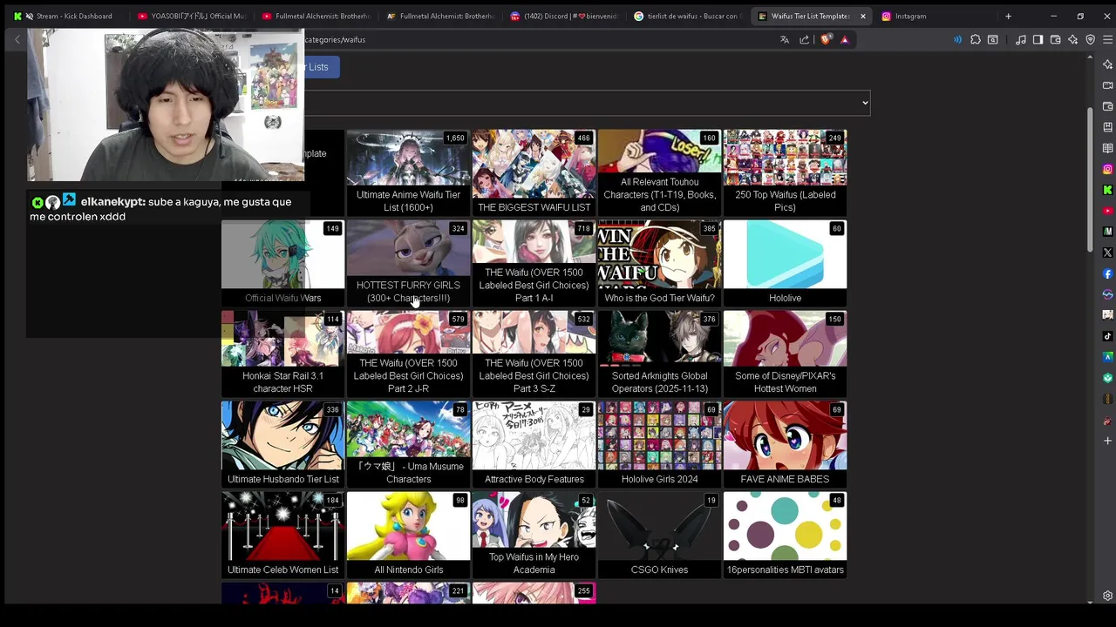Open Hololive Girls 2024 template
Image resolution: width=1116 pixels, height=627 pixels.
point(659,444)
